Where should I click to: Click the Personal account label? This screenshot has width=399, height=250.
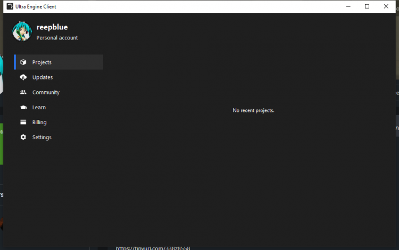[x=57, y=38]
